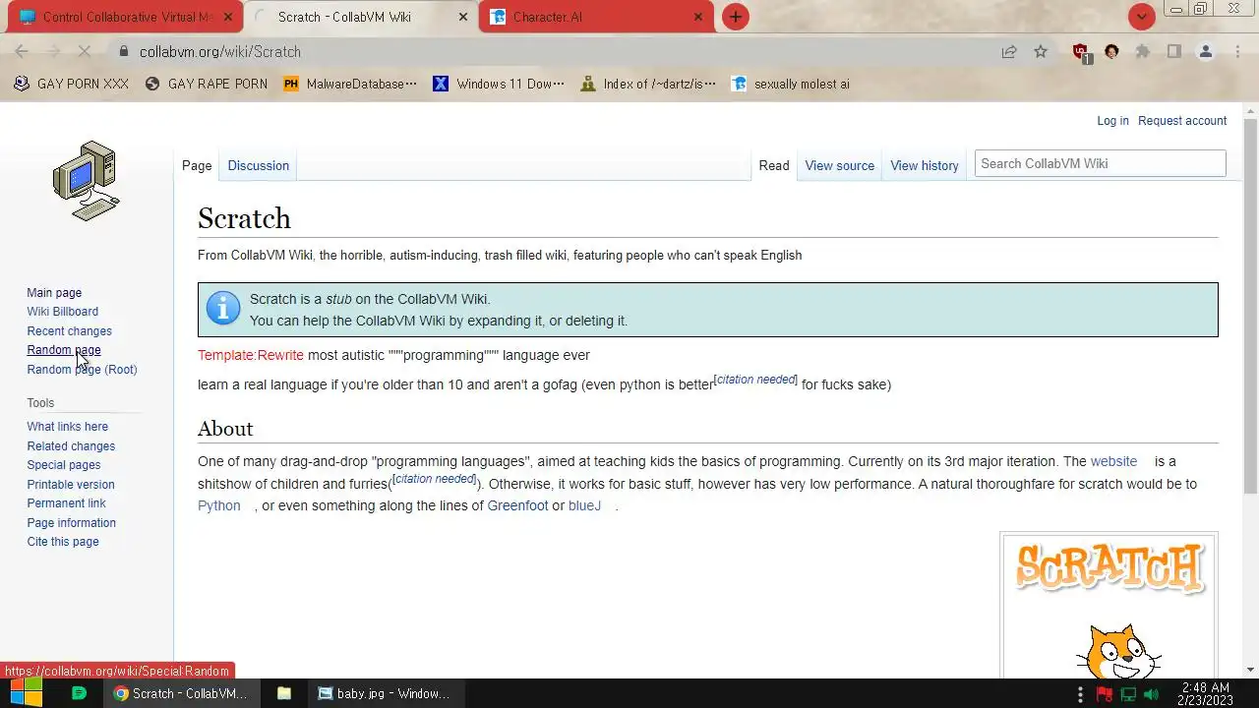Go to the Main page link
Screen dimensions: 1259x708
54,293
